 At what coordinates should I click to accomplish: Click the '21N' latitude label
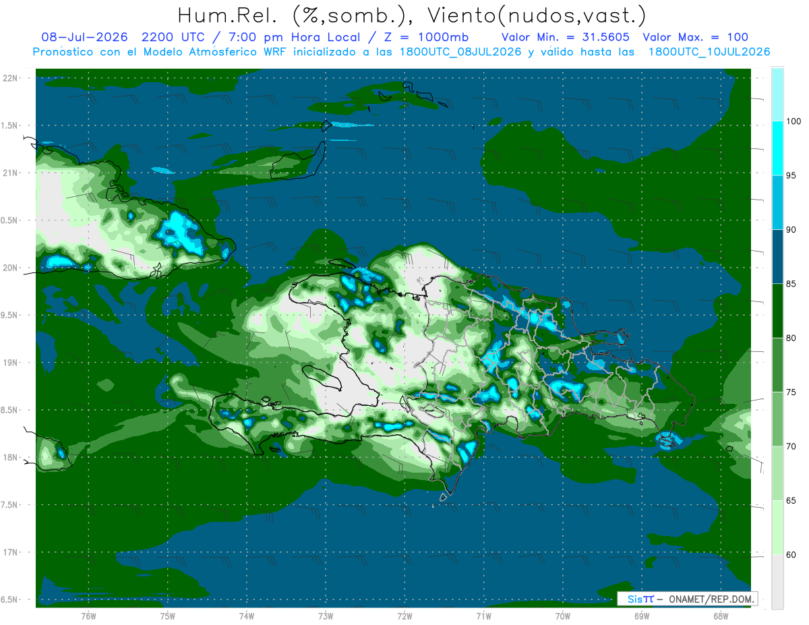11,173
